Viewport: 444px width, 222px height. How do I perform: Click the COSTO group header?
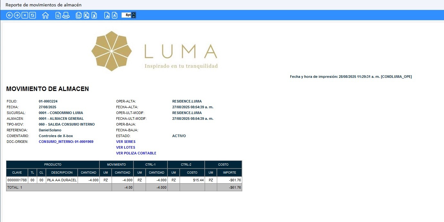pos(223,165)
